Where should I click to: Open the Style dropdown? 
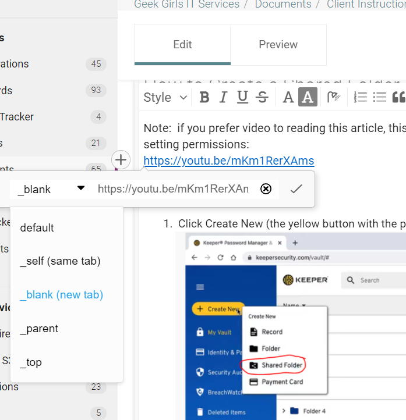coord(165,98)
